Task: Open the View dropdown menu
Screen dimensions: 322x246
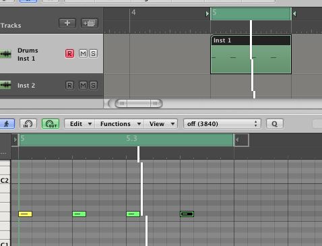Action: [161, 124]
